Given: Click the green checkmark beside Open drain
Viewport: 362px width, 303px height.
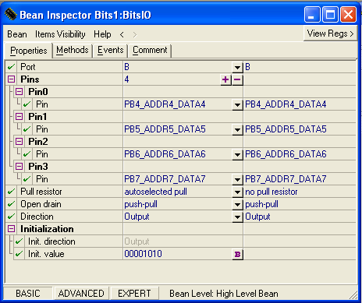Looking at the screenshot, I should tap(11, 204).
